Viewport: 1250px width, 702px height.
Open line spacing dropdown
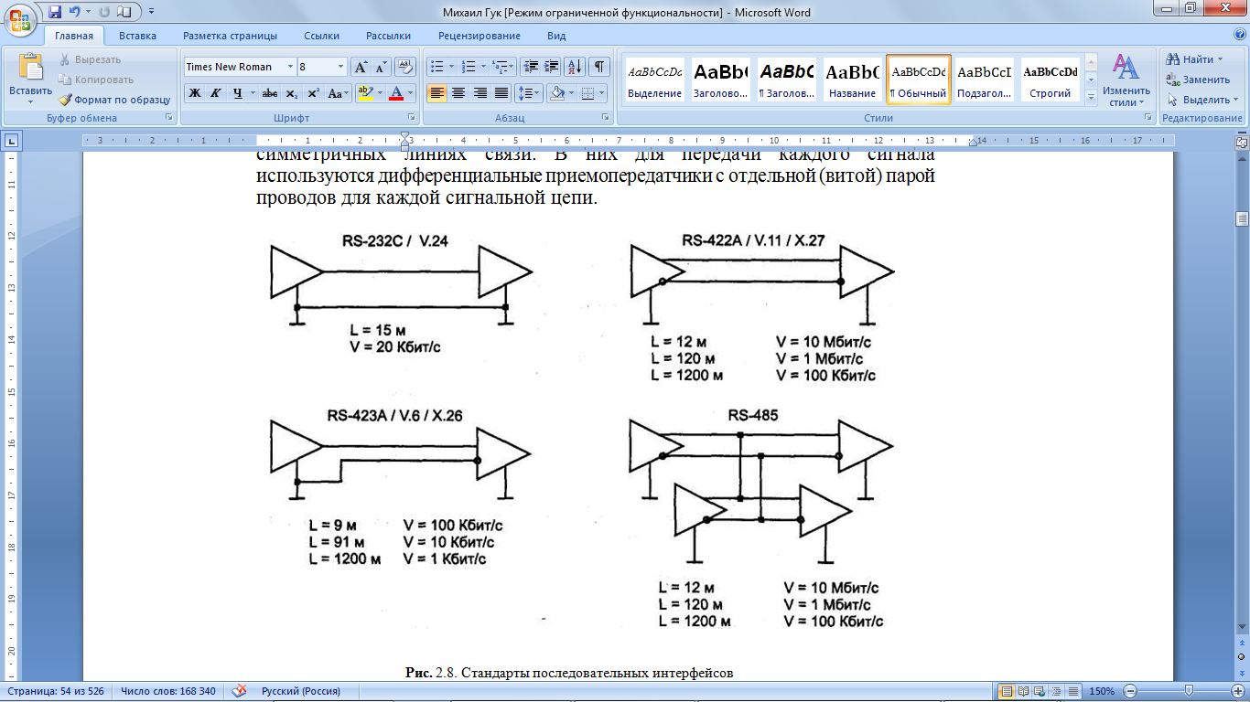[x=529, y=93]
